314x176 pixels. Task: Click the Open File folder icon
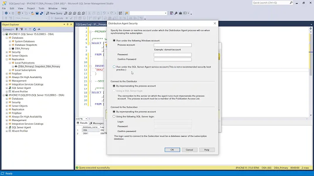pyautogui.click(x=32, y=13)
